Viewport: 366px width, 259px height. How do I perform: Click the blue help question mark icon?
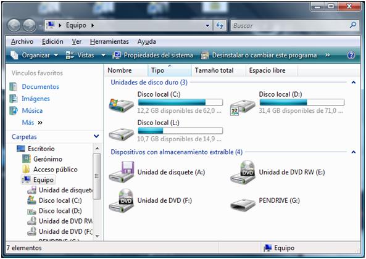pyautogui.click(x=351, y=55)
